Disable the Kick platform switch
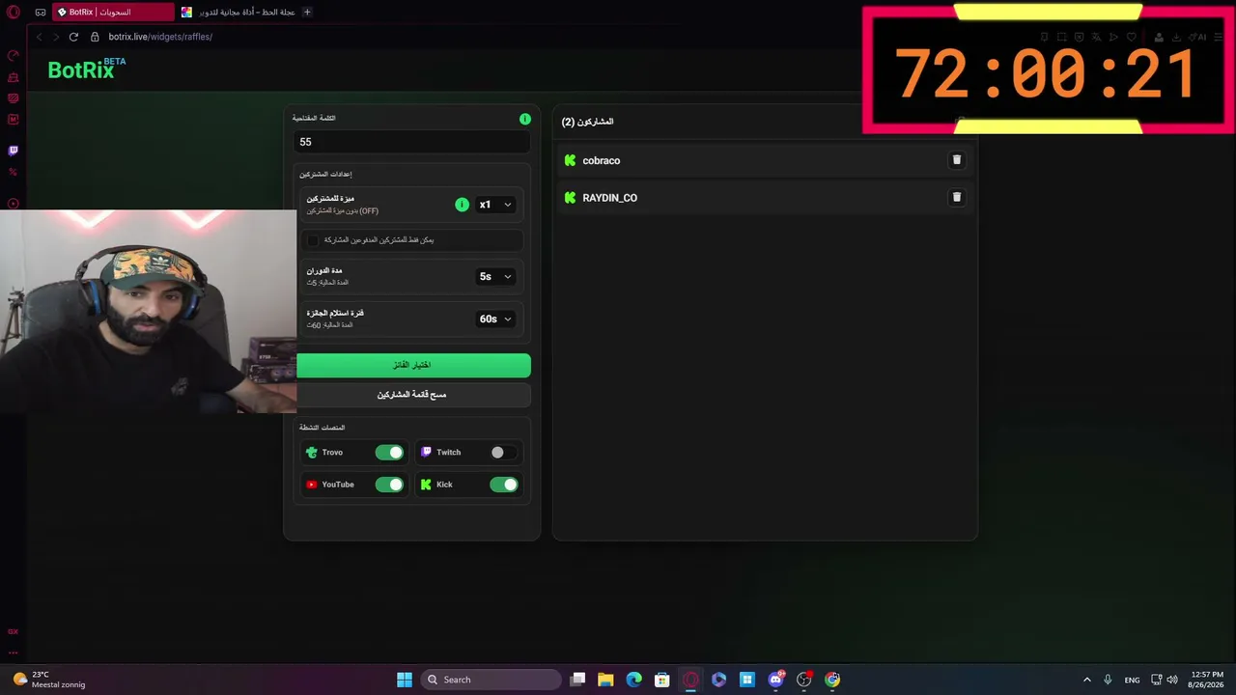1236x695 pixels. pos(503,485)
